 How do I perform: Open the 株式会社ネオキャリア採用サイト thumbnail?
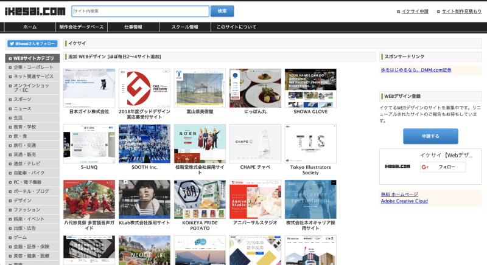tap(310, 199)
